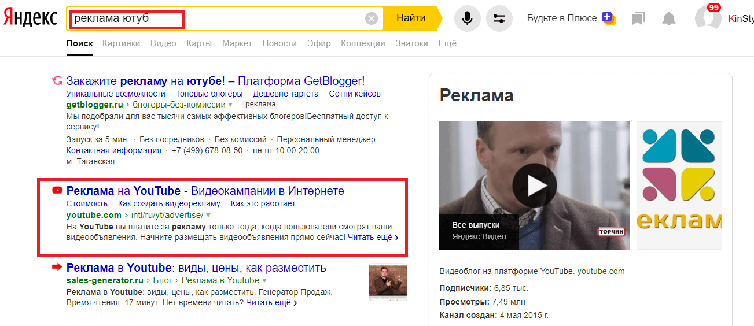The width and height of the screenshot is (754, 326).
Task: Open search settings sliders icon
Action: [x=499, y=18]
